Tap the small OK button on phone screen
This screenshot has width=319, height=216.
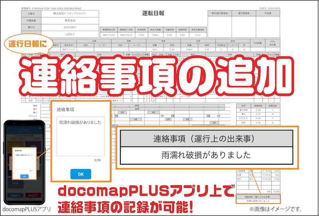click(24, 176)
